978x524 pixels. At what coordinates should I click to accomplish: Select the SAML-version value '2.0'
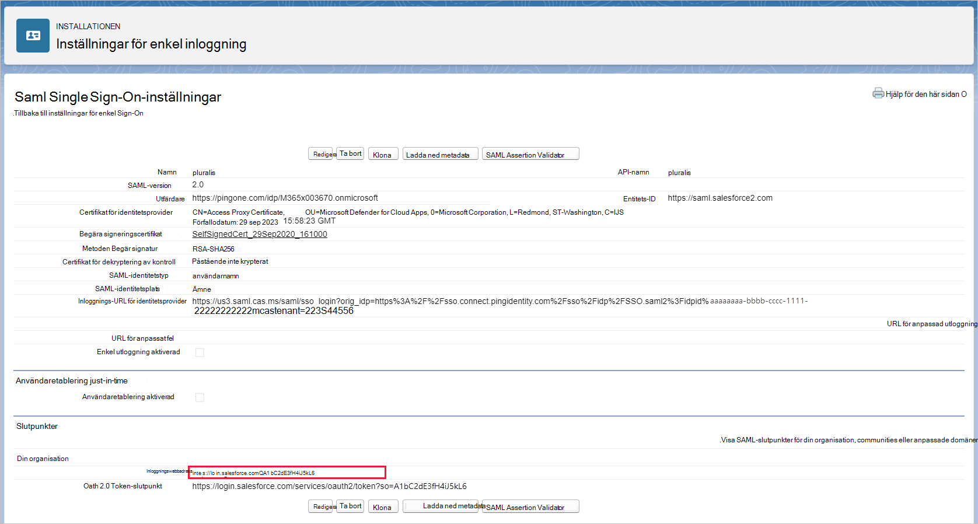point(198,184)
